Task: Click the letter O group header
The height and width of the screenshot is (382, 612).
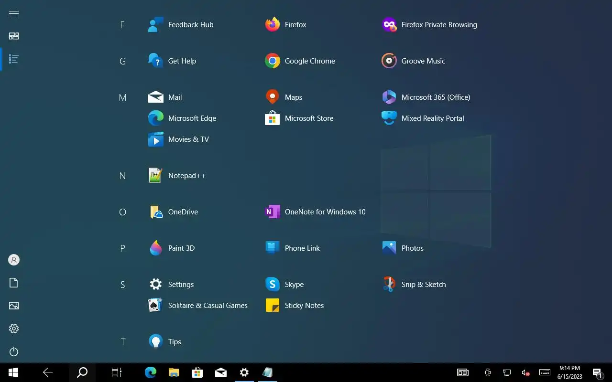Action: 122,212
